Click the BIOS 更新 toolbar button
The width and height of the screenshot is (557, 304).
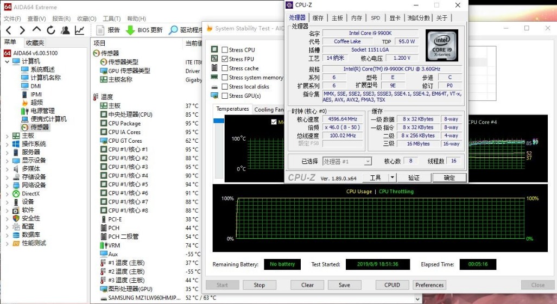tap(144, 30)
